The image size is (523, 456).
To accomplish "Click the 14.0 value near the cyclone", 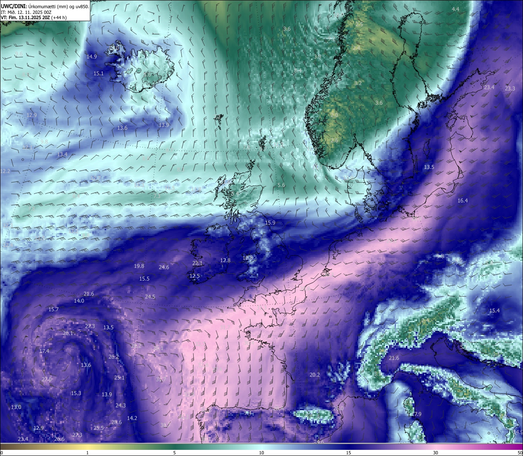I will (x=79, y=301).
